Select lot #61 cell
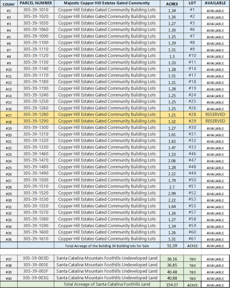Viewport: 230px width, 288px height. coord(192,239)
